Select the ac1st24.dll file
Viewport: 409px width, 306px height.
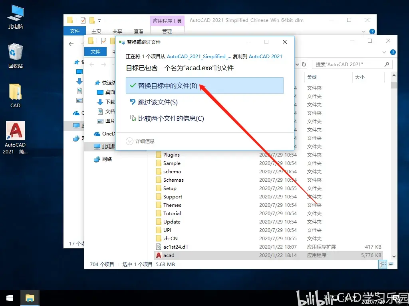[175, 247]
